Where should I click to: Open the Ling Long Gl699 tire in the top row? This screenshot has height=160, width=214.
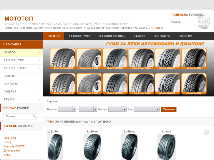[x=63, y=58]
